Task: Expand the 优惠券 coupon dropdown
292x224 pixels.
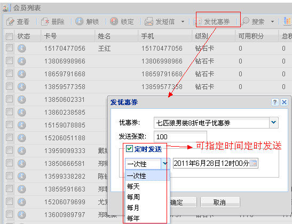Action: [273, 123]
